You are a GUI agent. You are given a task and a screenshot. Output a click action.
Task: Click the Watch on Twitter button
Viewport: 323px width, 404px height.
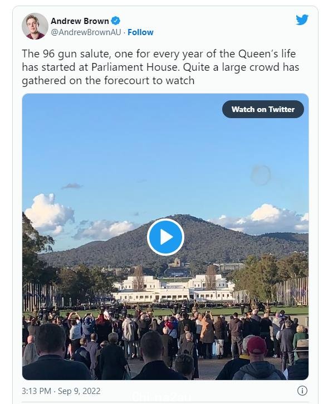(x=263, y=109)
